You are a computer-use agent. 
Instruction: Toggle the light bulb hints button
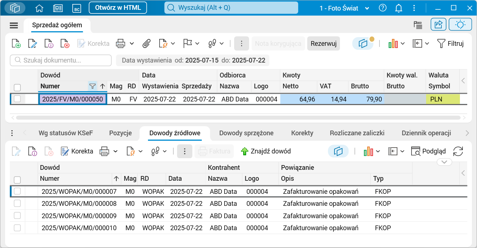coord(460,24)
